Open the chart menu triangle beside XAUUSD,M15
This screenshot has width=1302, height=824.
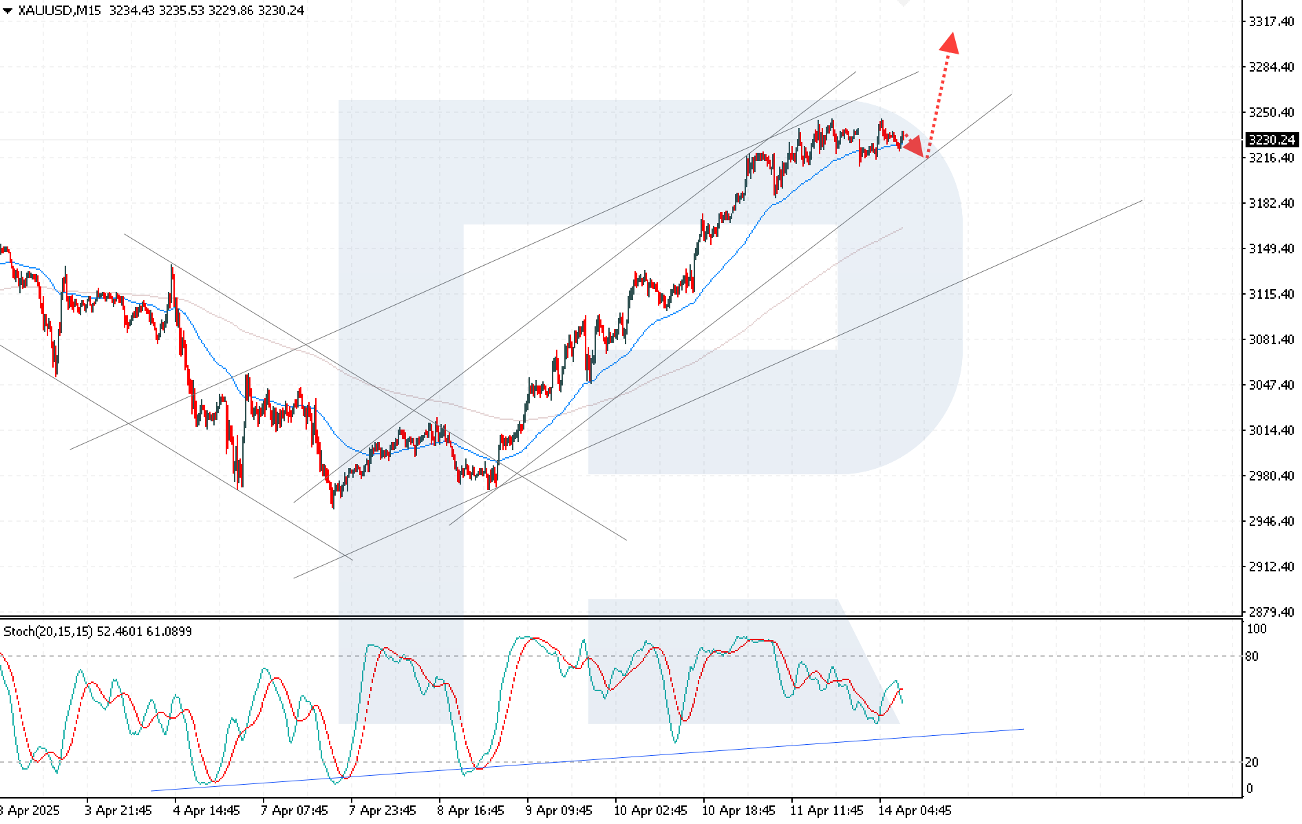pyautogui.click(x=8, y=11)
